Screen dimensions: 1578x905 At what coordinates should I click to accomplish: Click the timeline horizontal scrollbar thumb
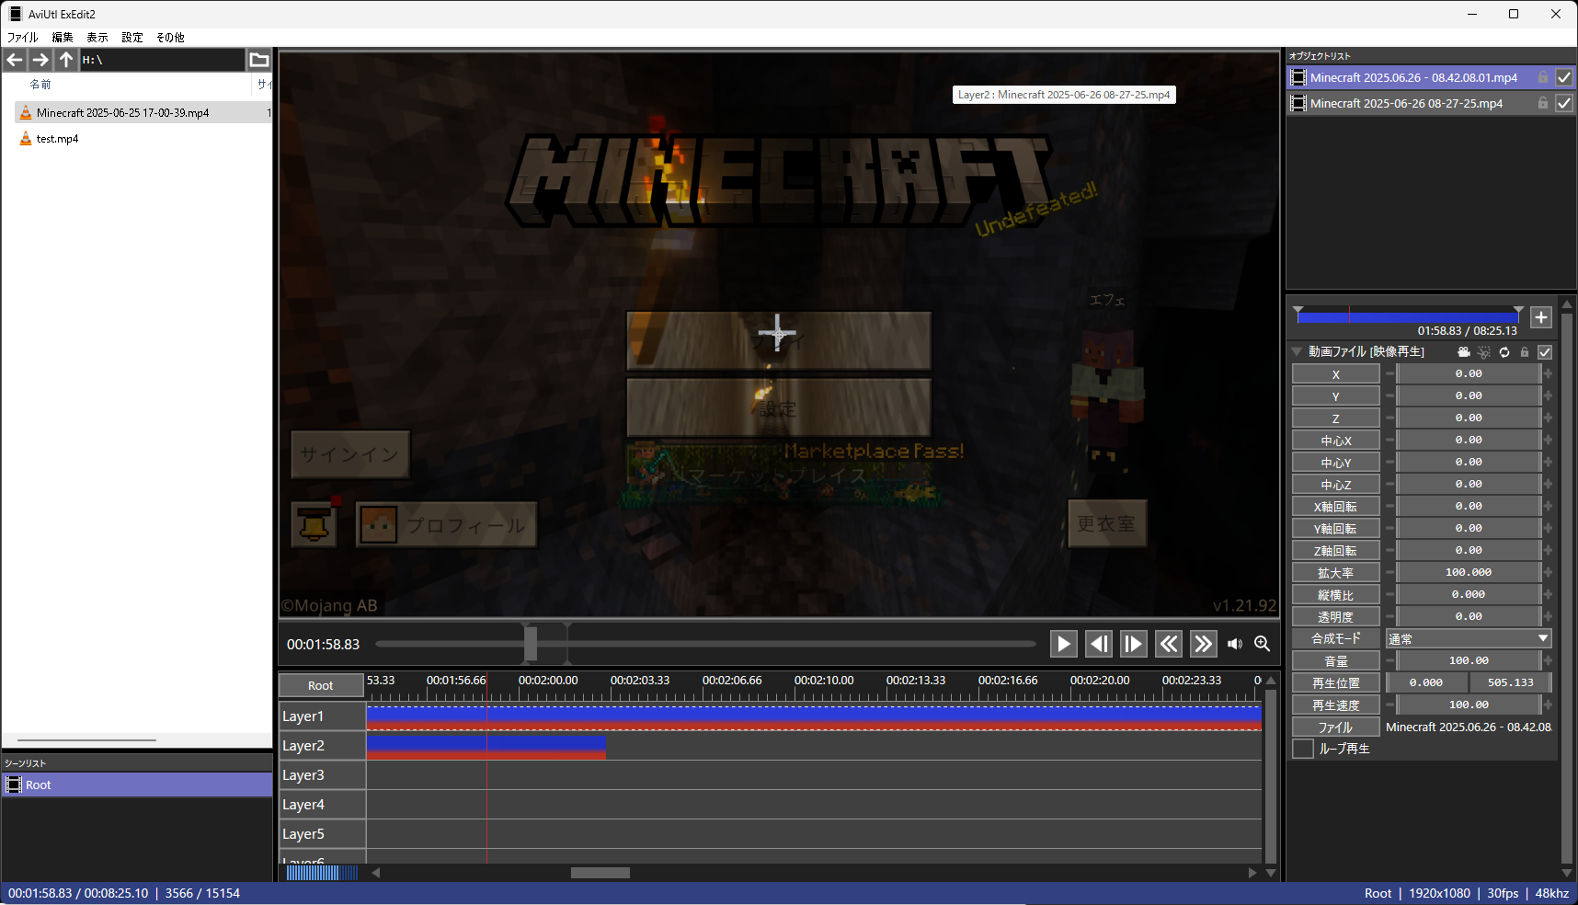click(600, 873)
